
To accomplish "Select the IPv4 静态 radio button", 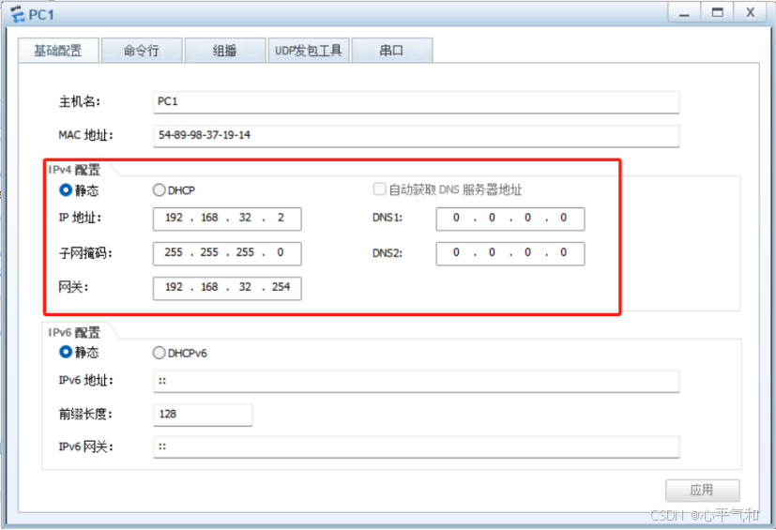I will point(66,190).
